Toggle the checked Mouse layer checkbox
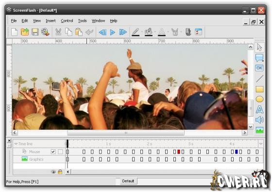 (x=53, y=152)
